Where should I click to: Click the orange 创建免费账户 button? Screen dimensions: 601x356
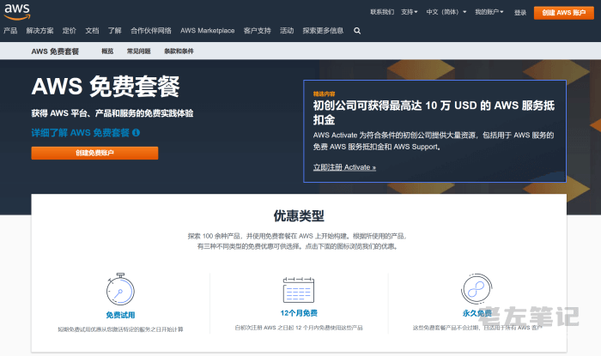point(94,153)
